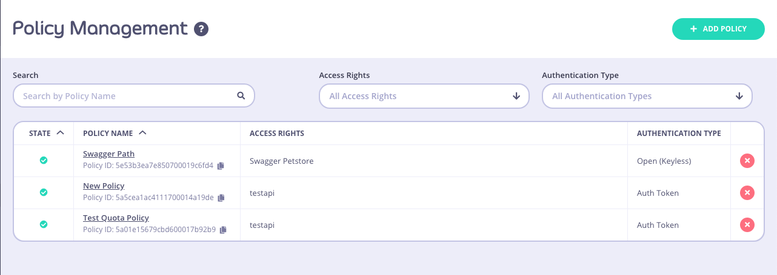Click Swagger Path active state indicator
Viewport: 777px width, 275px height.
click(x=44, y=160)
